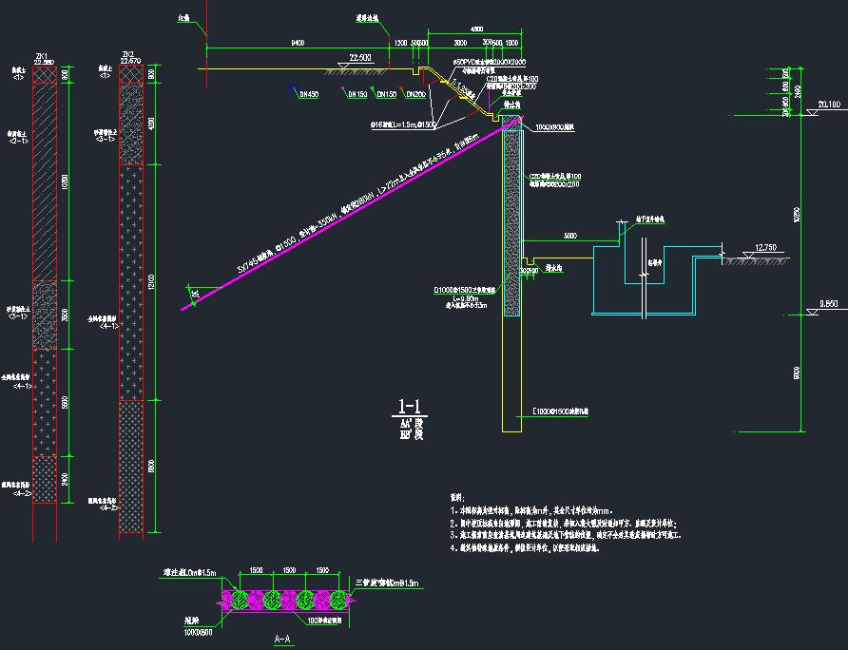Click the first green pile circle in A-A

(x=242, y=600)
